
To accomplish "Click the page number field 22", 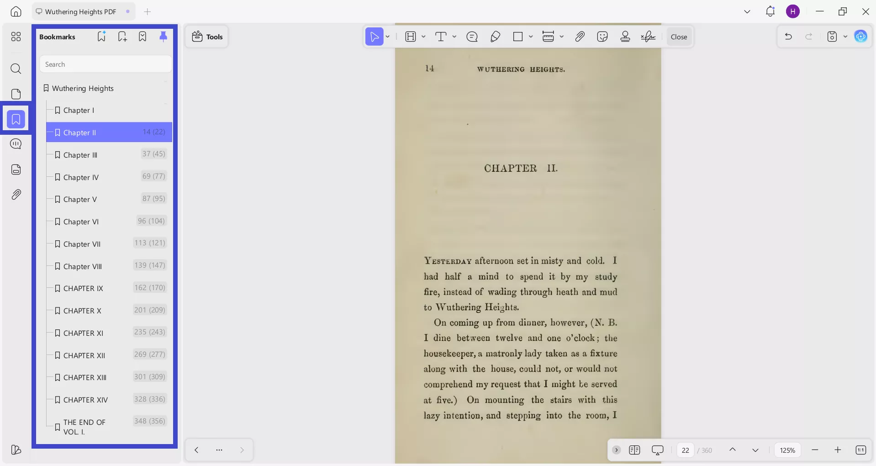I will [686, 450].
